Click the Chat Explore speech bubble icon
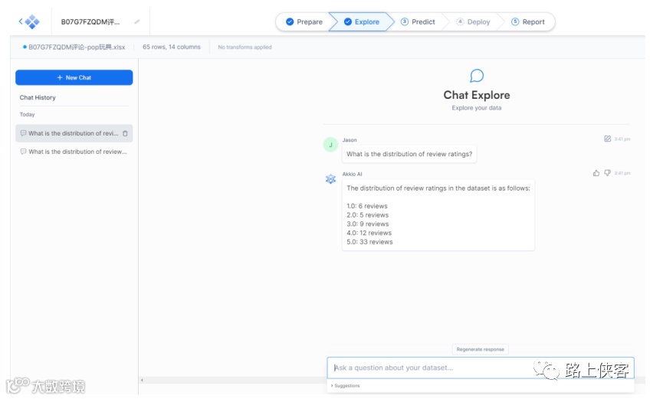The width and height of the screenshot is (650, 399). [477, 76]
